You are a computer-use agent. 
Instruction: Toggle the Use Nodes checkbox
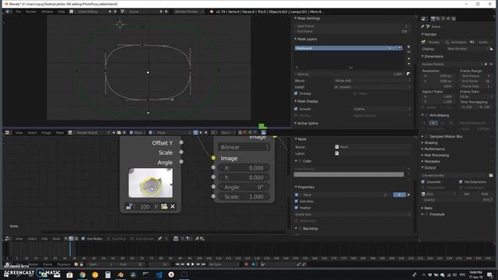tap(83, 239)
